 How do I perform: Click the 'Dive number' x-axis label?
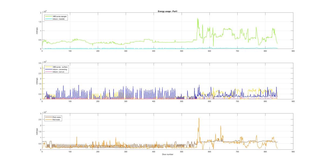pos(167,154)
